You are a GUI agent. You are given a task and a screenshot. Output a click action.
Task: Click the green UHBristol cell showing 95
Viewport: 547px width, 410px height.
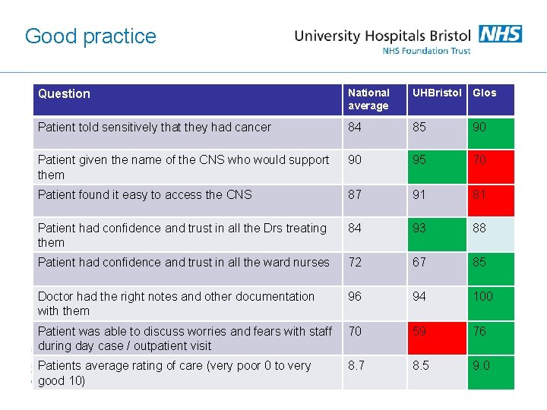click(437, 166)
